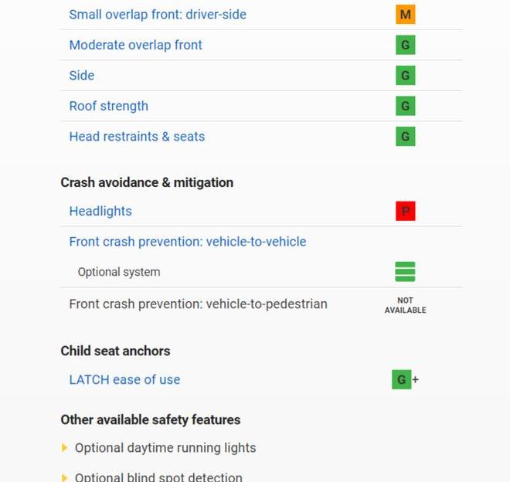Click the green G badge beside Side

405,76
